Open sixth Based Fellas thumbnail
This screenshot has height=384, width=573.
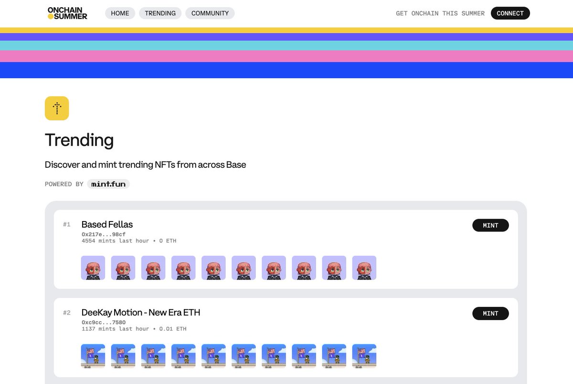tap(244, 268)
